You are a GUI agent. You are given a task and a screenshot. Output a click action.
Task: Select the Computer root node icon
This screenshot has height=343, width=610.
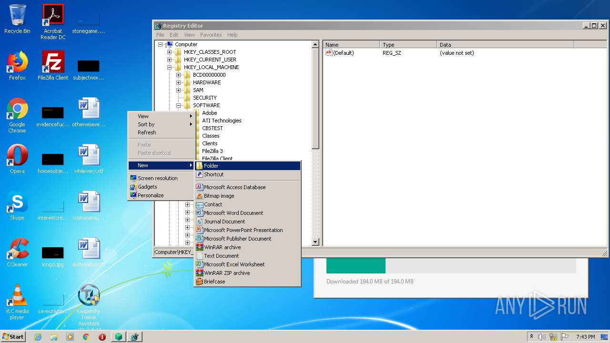point(169,44)
